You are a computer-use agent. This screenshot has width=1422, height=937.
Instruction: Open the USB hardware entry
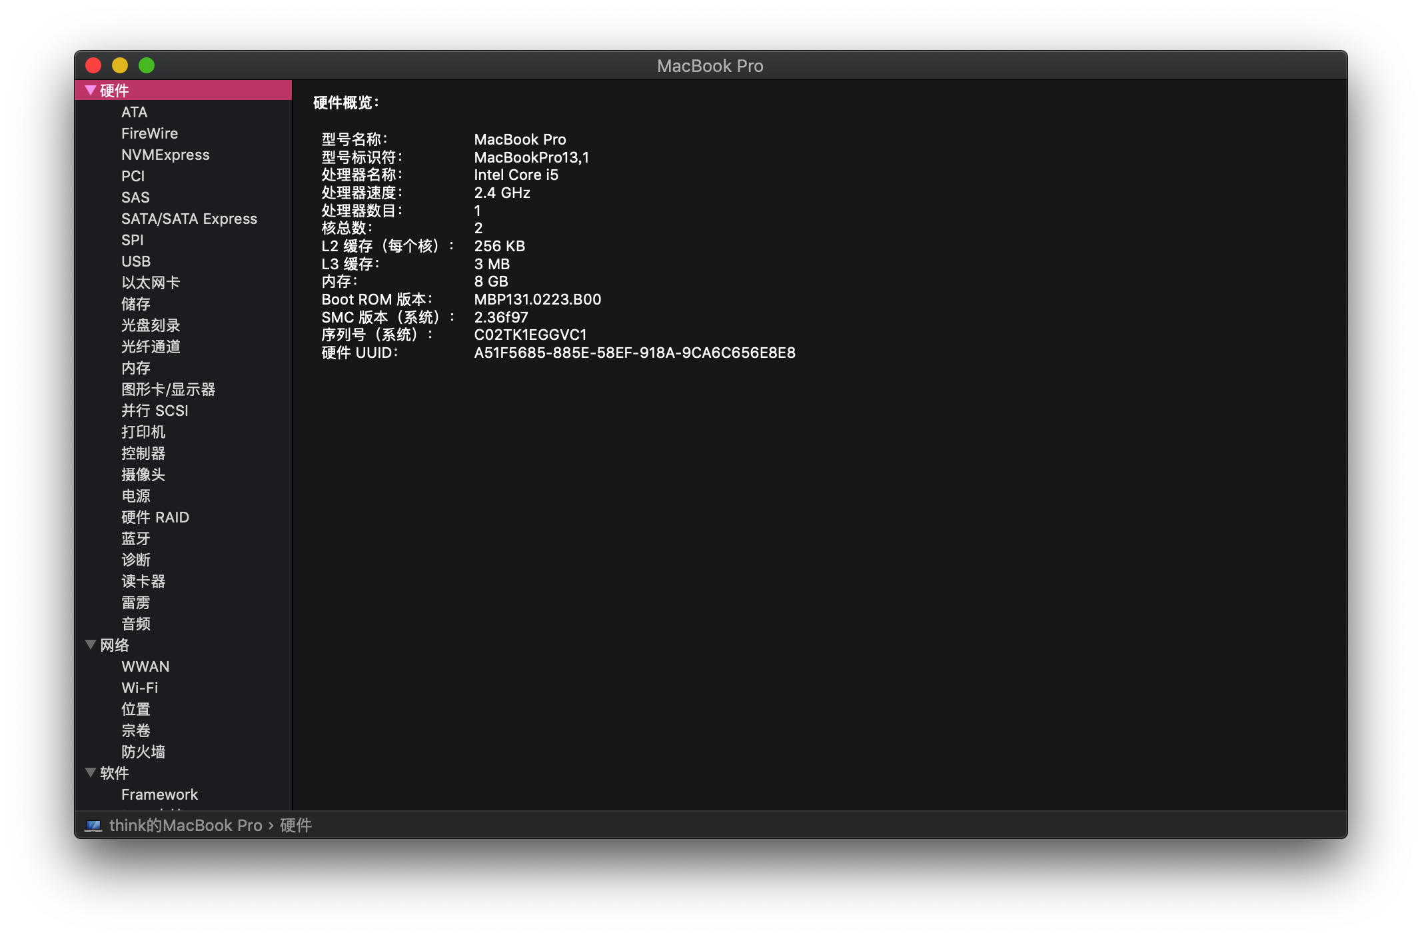[136, 261]
